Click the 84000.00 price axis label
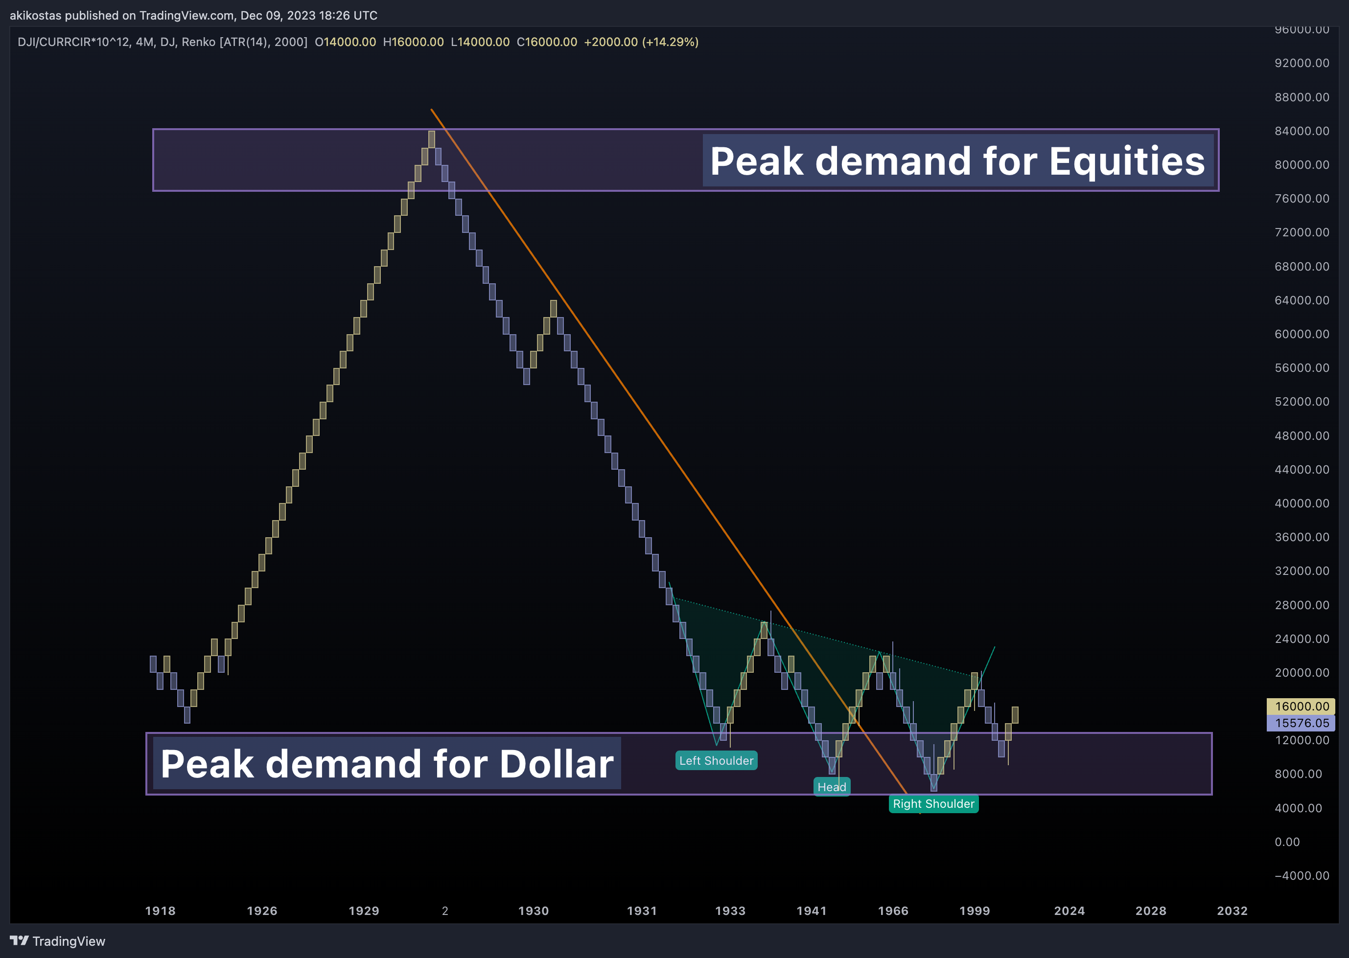The width and height of the screenshot is (1349, 958). coord(1302,131)
